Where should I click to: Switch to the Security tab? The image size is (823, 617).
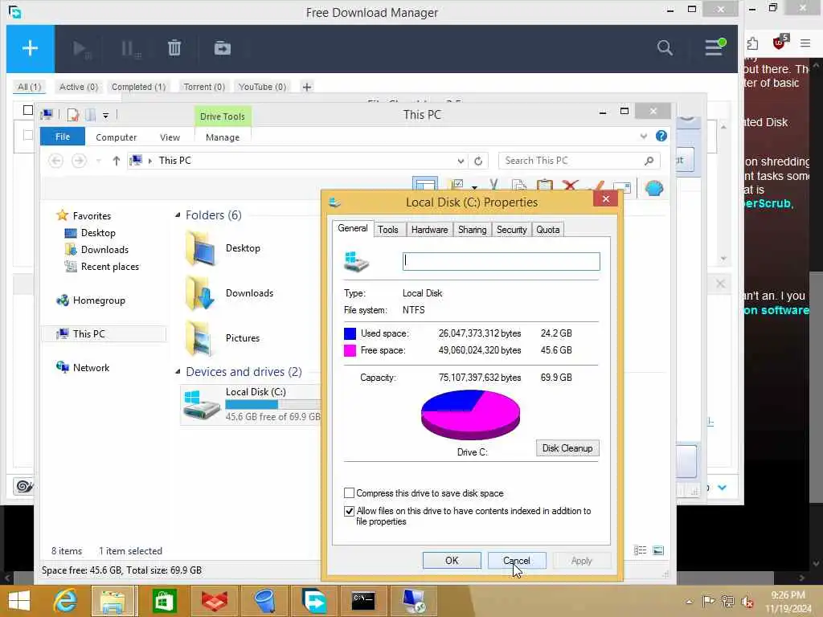pyautogui.click(x=511, y=229)
